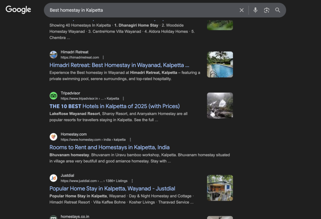The width and height of the screenshot is (321, 219).
Task: Open more options for Justdial result
Action: click(132, 181)
